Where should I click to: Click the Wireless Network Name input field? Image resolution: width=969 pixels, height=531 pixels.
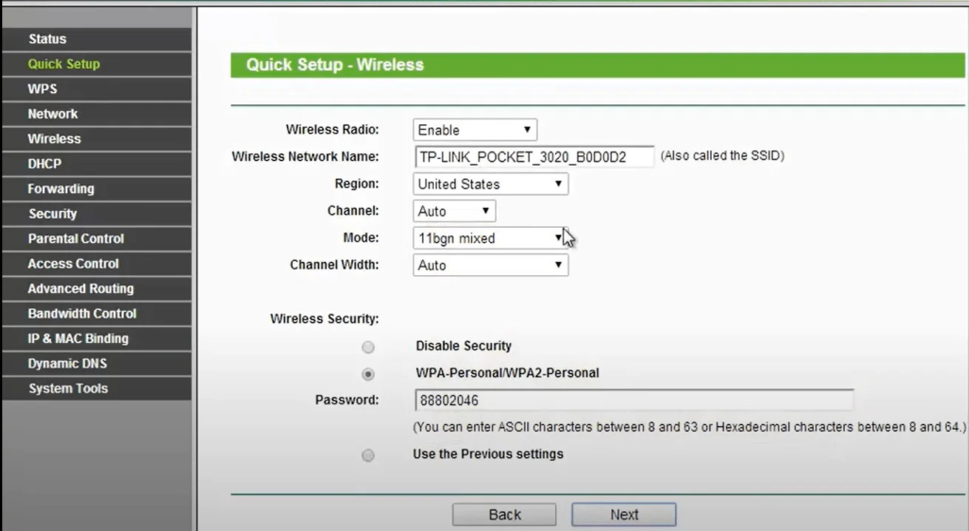(533, 157)
